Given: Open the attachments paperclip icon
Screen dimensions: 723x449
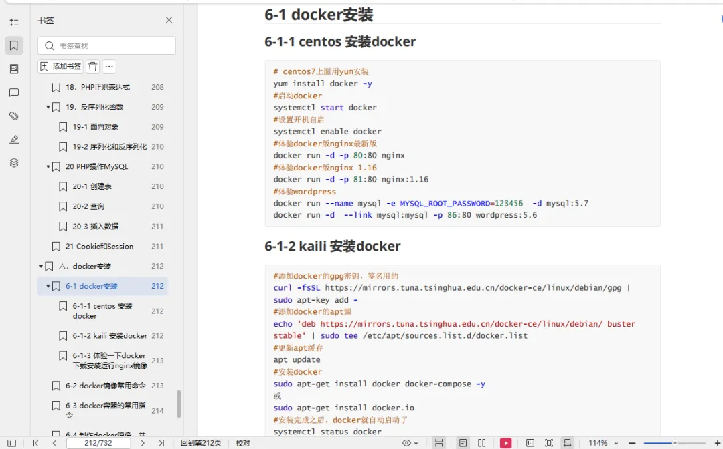Looking at the screenshot, I should (14, 116).
